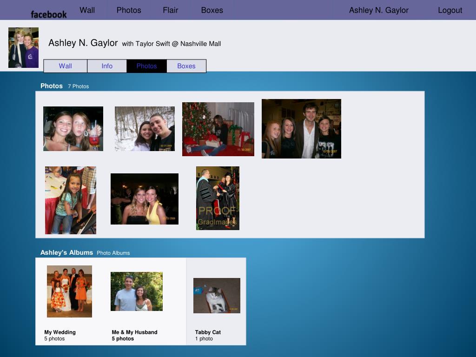Click the status text about Nashville Mall
This screenshot has width=476, height=357.
click(171, 44)
